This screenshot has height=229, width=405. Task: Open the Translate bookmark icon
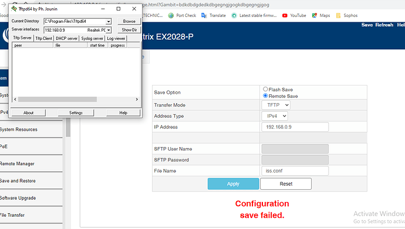point(204,15)
